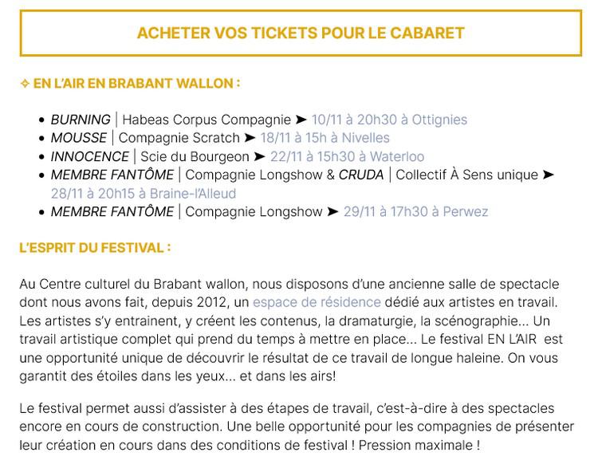
Task: Click the arrow icon after Compagnie Scratch
Action: click(250, 139)
